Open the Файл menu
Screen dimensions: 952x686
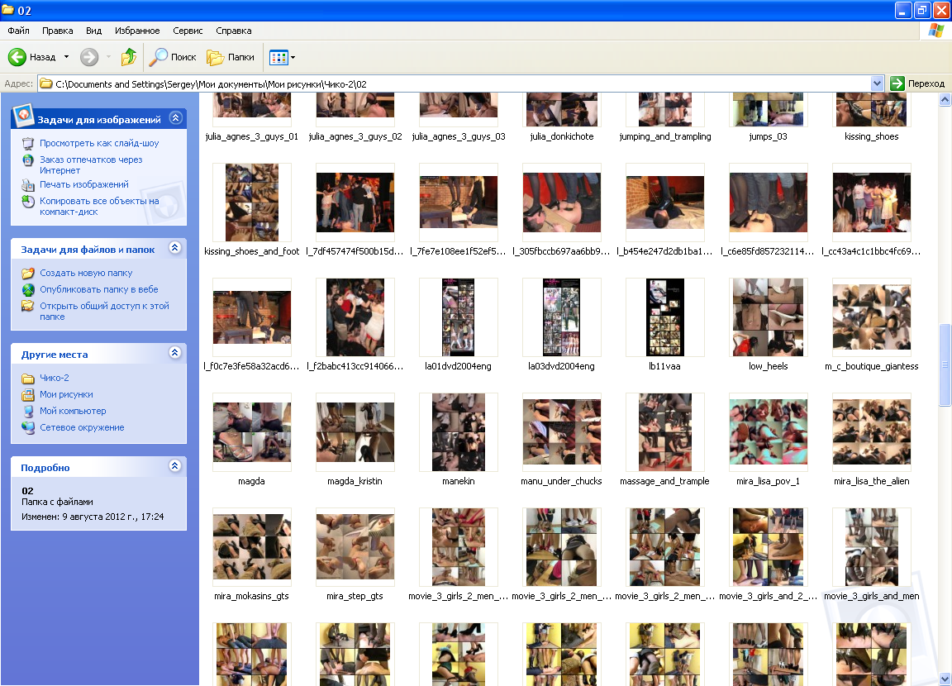(x=19, y=31)
